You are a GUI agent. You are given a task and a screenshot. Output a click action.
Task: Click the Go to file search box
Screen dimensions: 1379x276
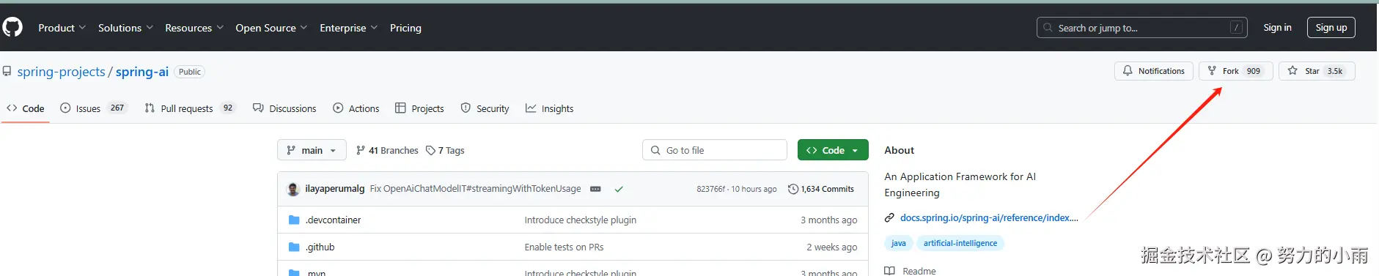(x=715, y=150)
